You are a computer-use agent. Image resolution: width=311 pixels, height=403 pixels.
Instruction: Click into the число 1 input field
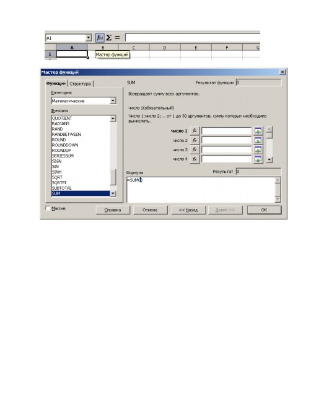click(x=226, y=131)
